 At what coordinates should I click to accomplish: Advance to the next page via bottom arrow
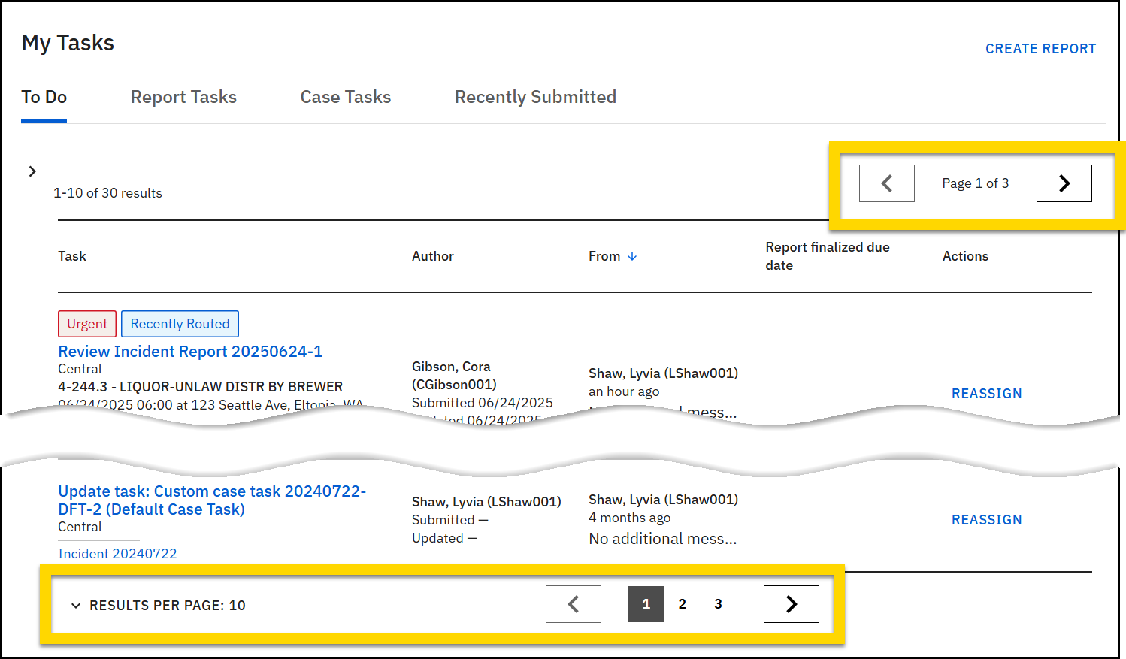[791, 603]
